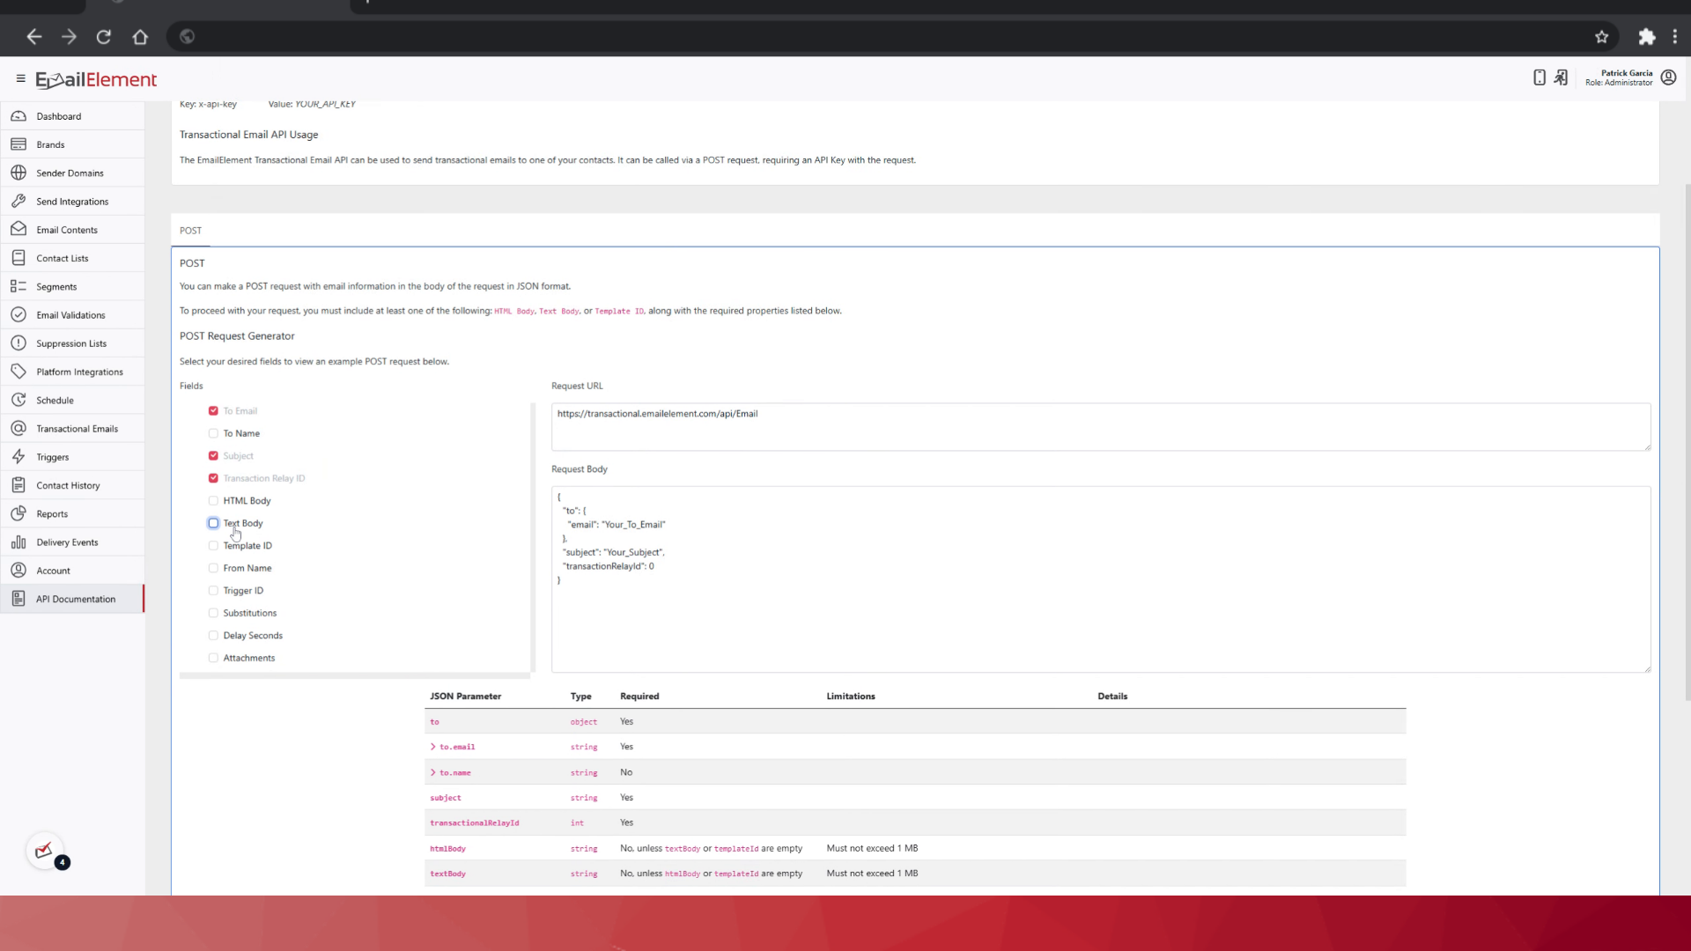Enable the HTML Body checkbox
The height and width of the screenshot is (951, 1691).
(x=213, y=501)
